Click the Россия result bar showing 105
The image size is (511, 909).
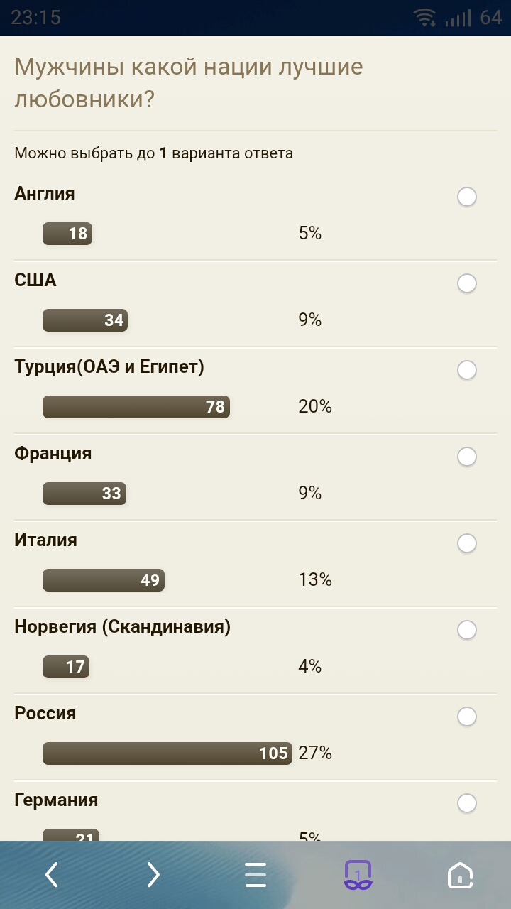click(167, 753)
